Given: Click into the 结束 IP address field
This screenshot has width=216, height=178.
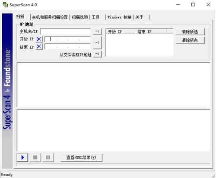Looking at the screenshot, I should click(68, 47).
